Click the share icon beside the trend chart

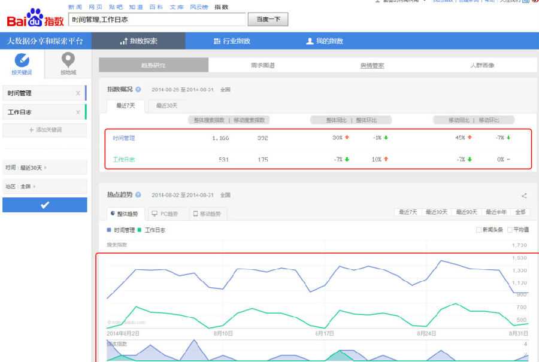coord(524,194)
